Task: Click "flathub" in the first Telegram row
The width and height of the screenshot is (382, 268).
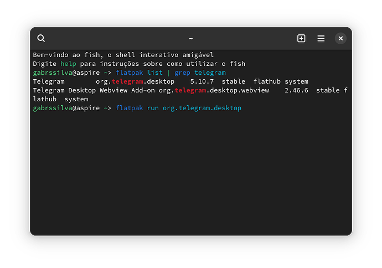Action: [267, 81]
